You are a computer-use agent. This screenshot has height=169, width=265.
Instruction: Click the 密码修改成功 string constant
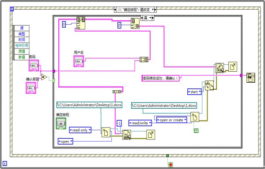click(x=160, y=78)
